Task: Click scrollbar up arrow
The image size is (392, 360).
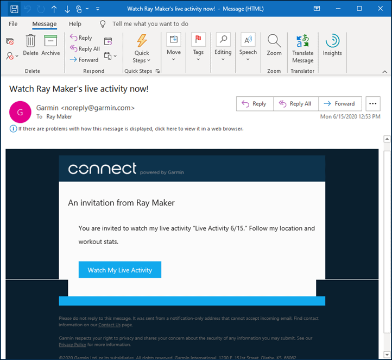Action: click(x=387, y=139)
